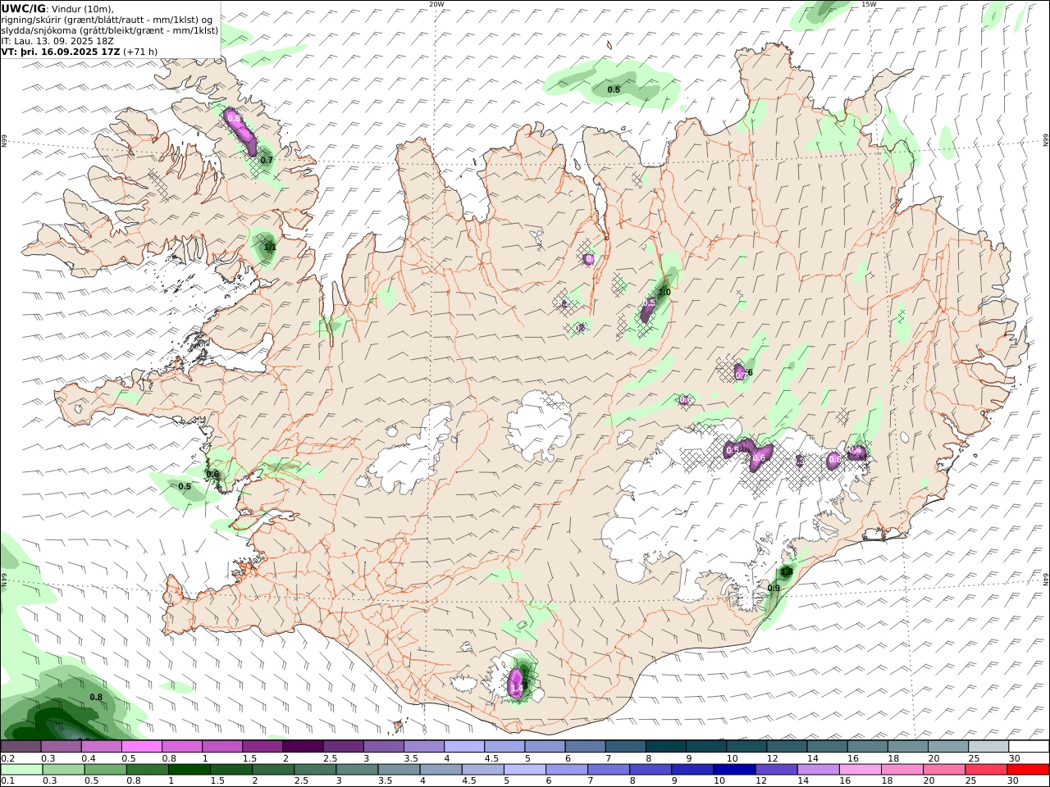This screenshot has height=787, width=1050.
Task: Click the '15W' longitude label
Action: (869, 4)
